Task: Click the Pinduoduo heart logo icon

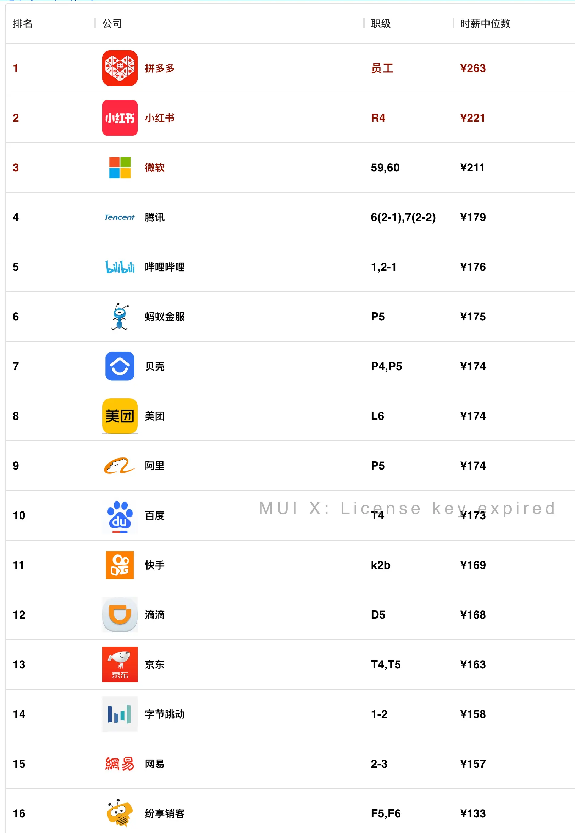Action: tap(120, 68)
